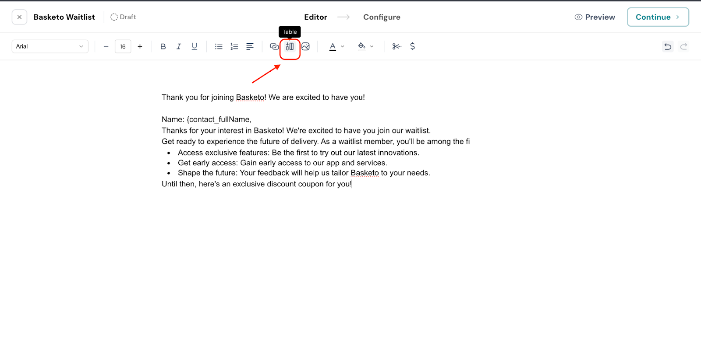The width and height of the screenshot is (701, 359).
Task: Select the Editor step tab
Action: [315, 17]
